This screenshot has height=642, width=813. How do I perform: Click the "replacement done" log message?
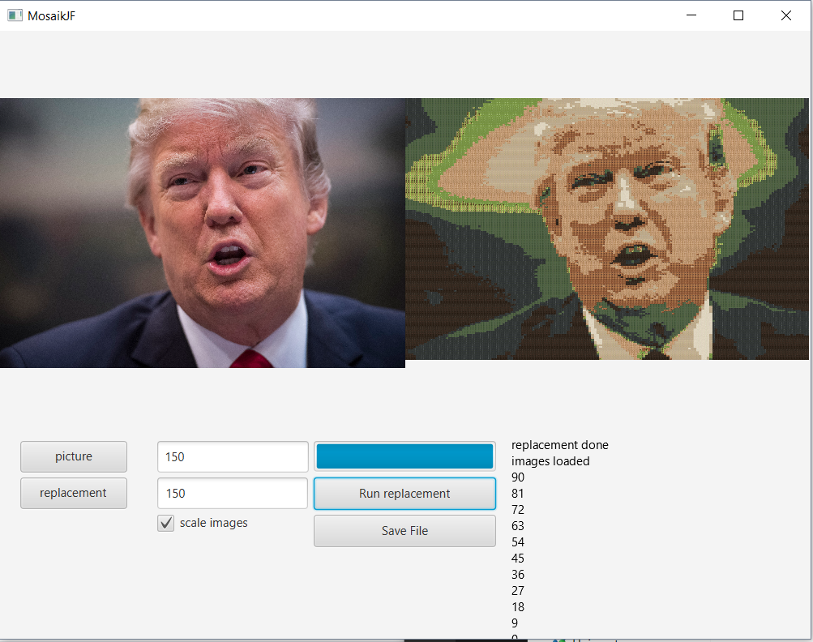[x=559, y=445]
